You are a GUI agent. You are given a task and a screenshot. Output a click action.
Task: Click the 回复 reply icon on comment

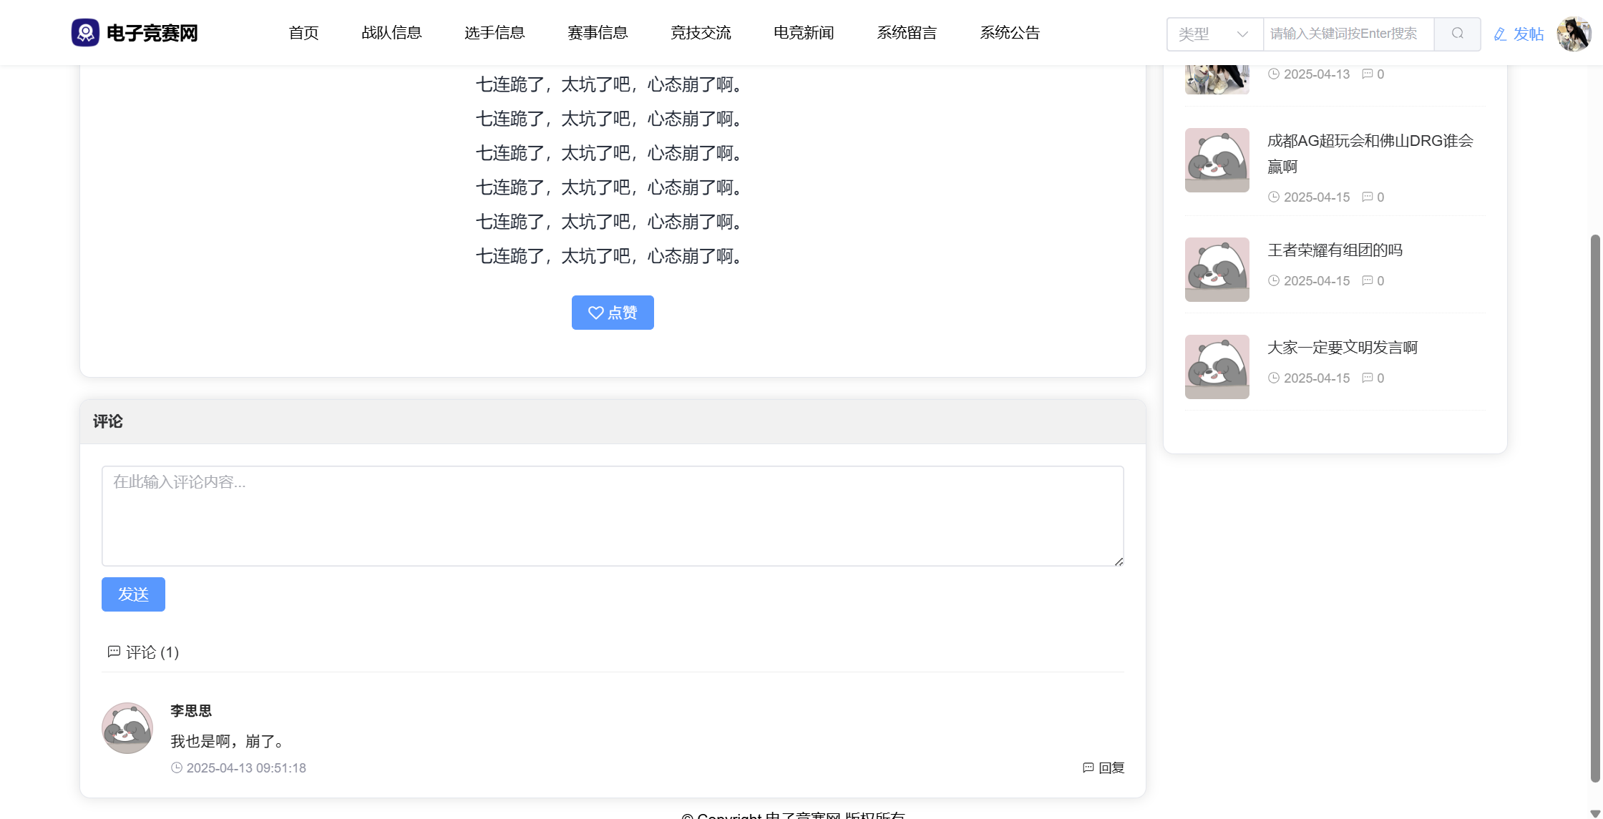click(1088, 767)
